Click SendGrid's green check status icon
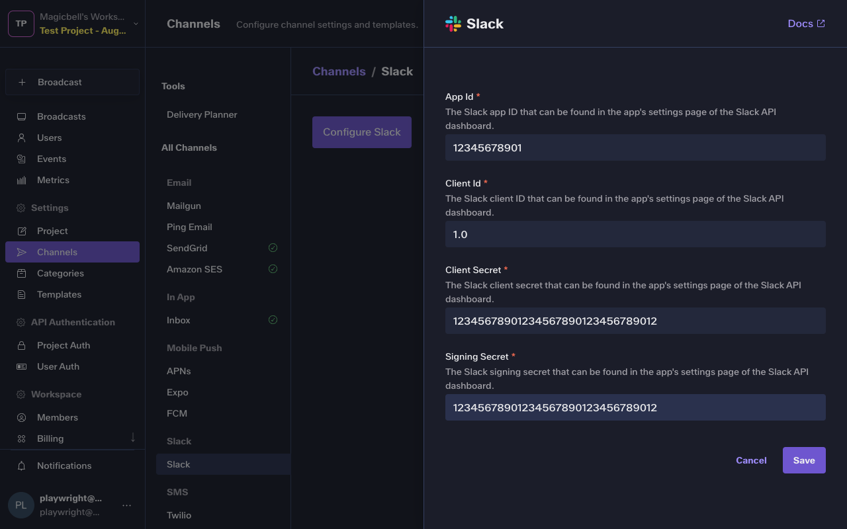 273,248
